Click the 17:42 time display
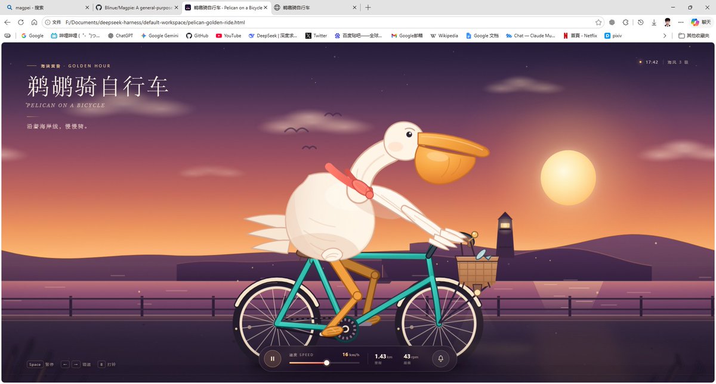This screenshot has width=716, height=384. [x=652, y=62]
